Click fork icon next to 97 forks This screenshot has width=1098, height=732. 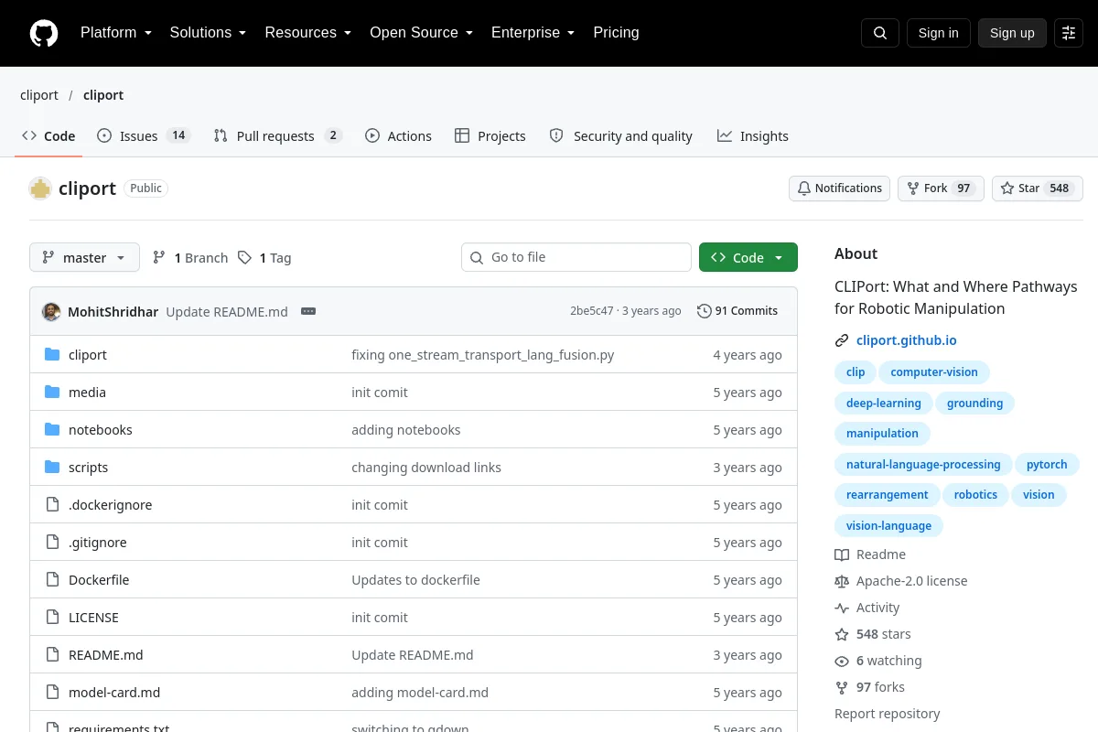[x=842, y=687]
